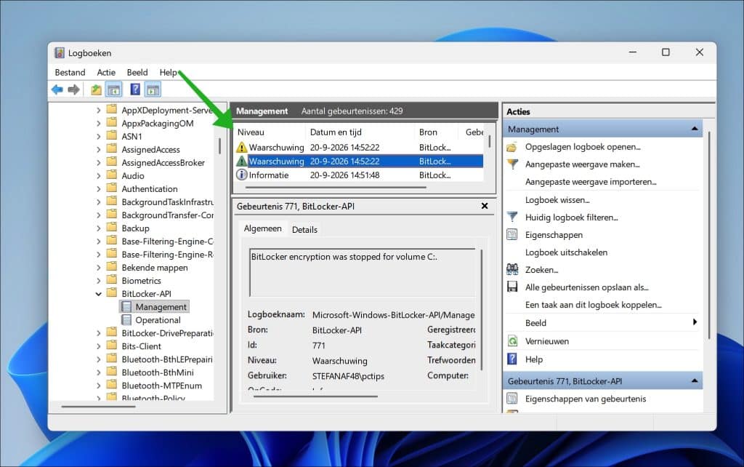The width and height of the screenshot is (744, 467).
Task: Open the blue question mark Help toolbar icon
Action: tap(135, 89)
